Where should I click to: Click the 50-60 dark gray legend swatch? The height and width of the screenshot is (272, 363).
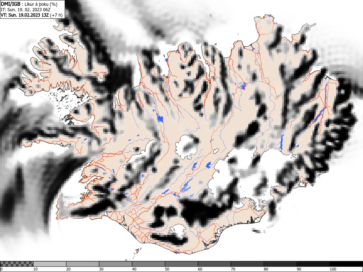click(181, 264)
